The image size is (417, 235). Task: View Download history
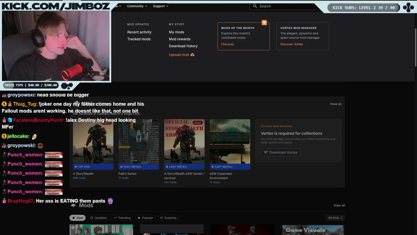pyautogui.click(x=183, y=46)
